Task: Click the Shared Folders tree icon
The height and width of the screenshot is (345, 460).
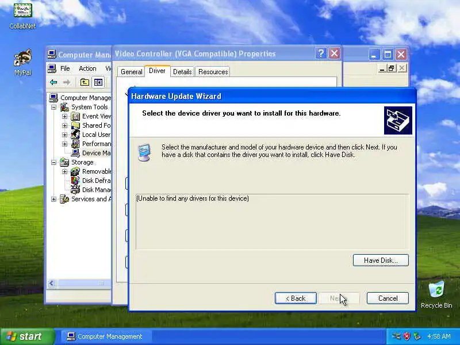Action: point(75,125)
